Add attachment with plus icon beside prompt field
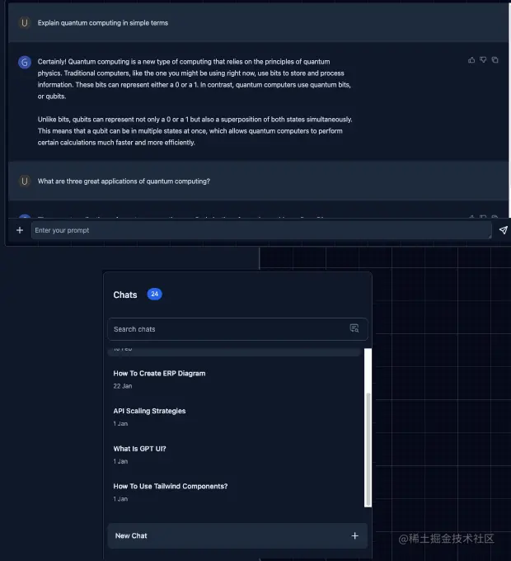Viewport: 511px width, 561px height. pos(20,230)
